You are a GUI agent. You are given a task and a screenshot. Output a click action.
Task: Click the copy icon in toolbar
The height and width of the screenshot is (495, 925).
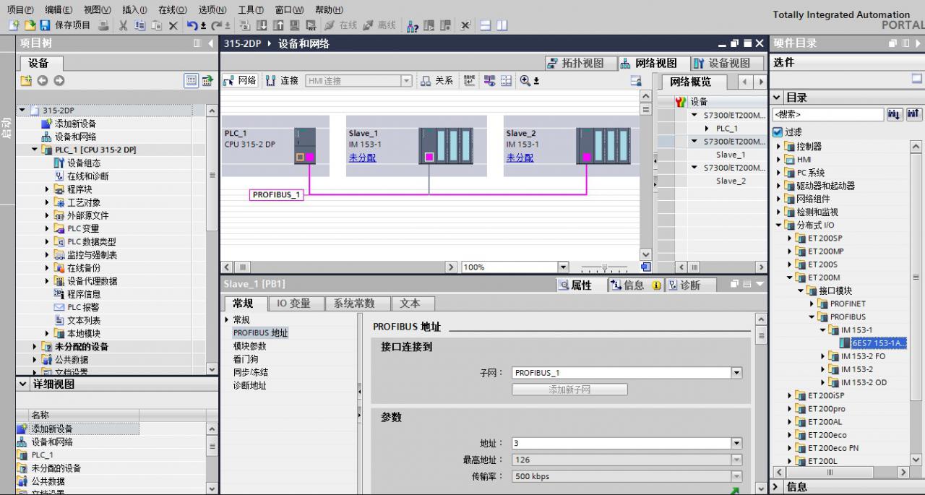click(x=139, y=25)
